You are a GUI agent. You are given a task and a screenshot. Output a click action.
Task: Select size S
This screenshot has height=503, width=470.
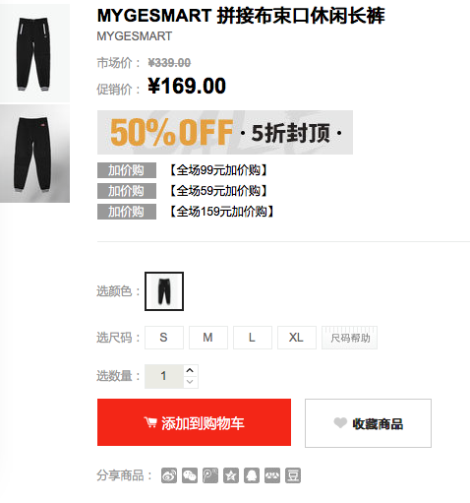point(164,338)
